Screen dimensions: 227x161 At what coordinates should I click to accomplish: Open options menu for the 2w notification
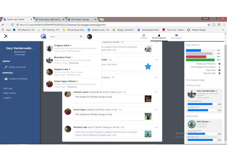(156, 60)
